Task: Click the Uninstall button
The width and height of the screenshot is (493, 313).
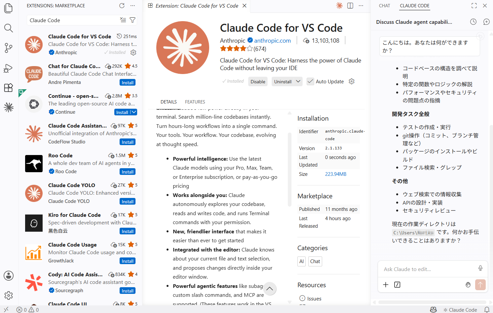Action: coord(283,82)
